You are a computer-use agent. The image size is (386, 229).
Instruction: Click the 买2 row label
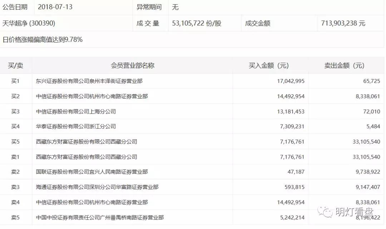pos(15,96)
